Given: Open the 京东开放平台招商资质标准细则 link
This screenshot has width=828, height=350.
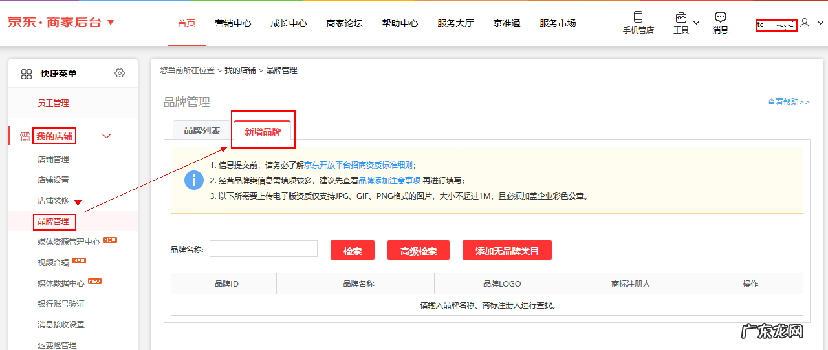Looking at the screenshot, I should [358, 165].
